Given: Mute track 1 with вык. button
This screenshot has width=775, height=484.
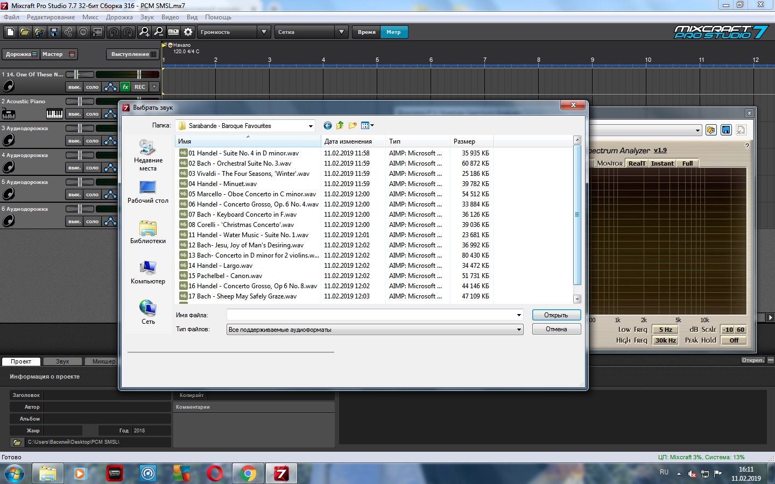Looking at the screenshot, I should click(74, 87).
